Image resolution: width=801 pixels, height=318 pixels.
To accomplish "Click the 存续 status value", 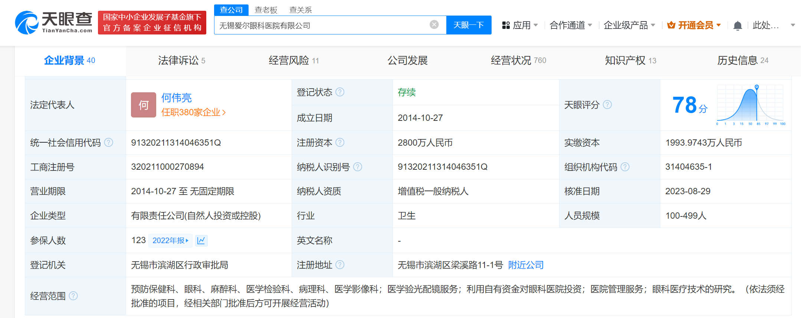I will click(x=407, y=92).
